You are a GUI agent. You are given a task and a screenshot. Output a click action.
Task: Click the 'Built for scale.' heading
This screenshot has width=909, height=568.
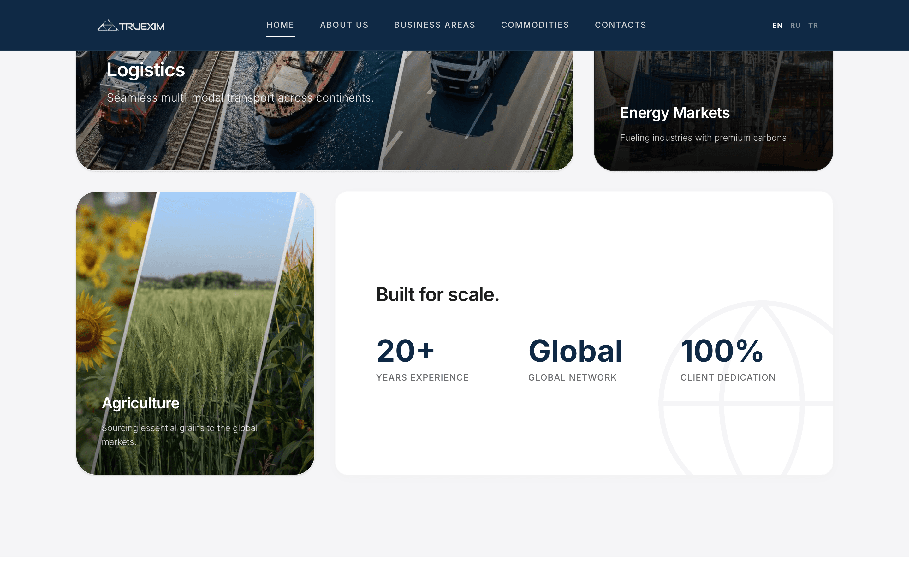pyautogui.click(x=437, y=294)
